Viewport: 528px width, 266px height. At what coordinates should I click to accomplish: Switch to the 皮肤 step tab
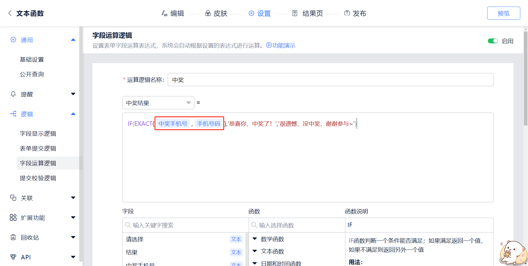click(x=216, y=13)
